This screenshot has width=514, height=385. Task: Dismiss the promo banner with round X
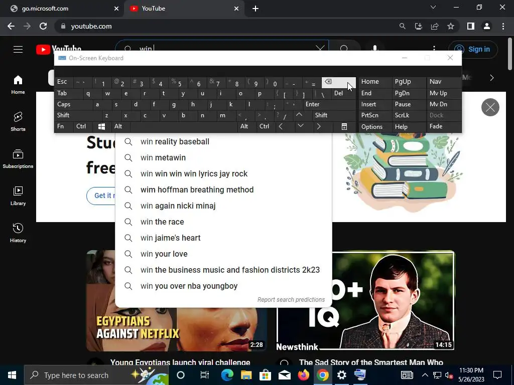490,107
